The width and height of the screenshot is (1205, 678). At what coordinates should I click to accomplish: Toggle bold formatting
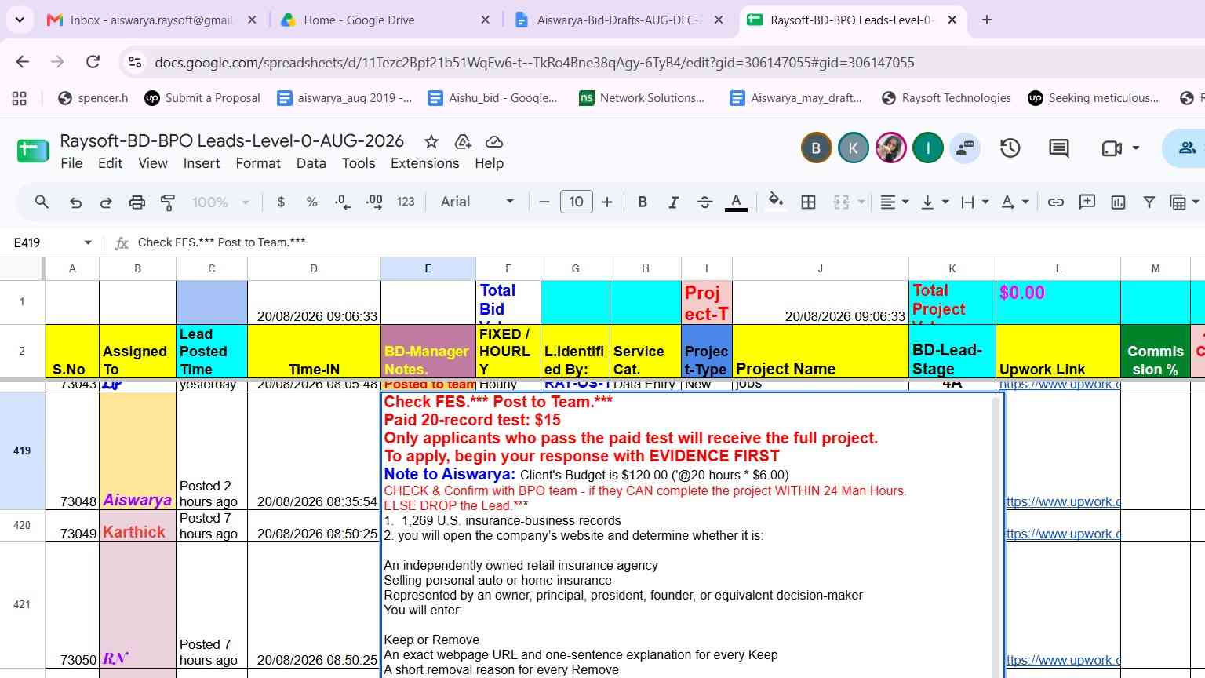(643, 202)
